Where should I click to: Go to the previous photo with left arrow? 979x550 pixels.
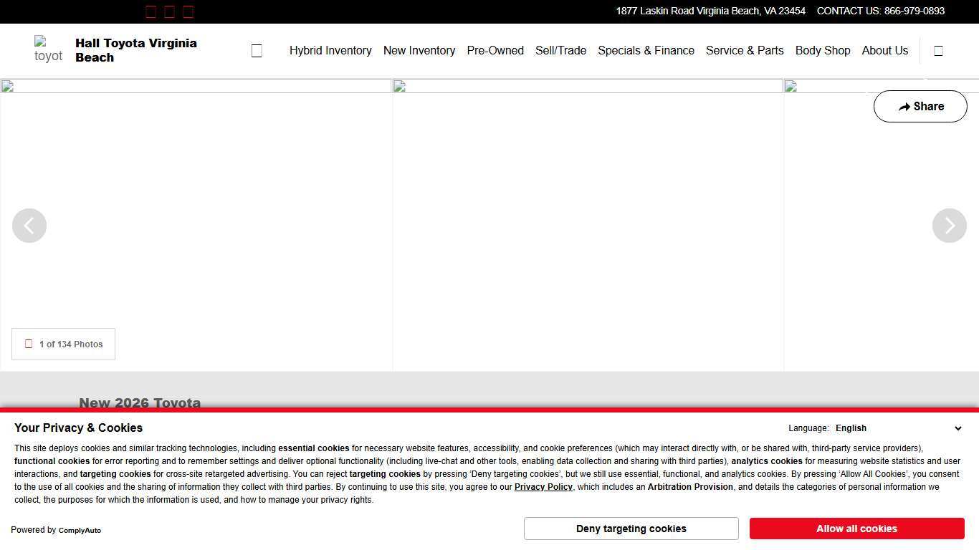[x=29, y=226]
